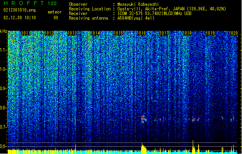Click the timestamp 02.12.30 10:10
The image size is (242, 154).
tap(20, 18)
